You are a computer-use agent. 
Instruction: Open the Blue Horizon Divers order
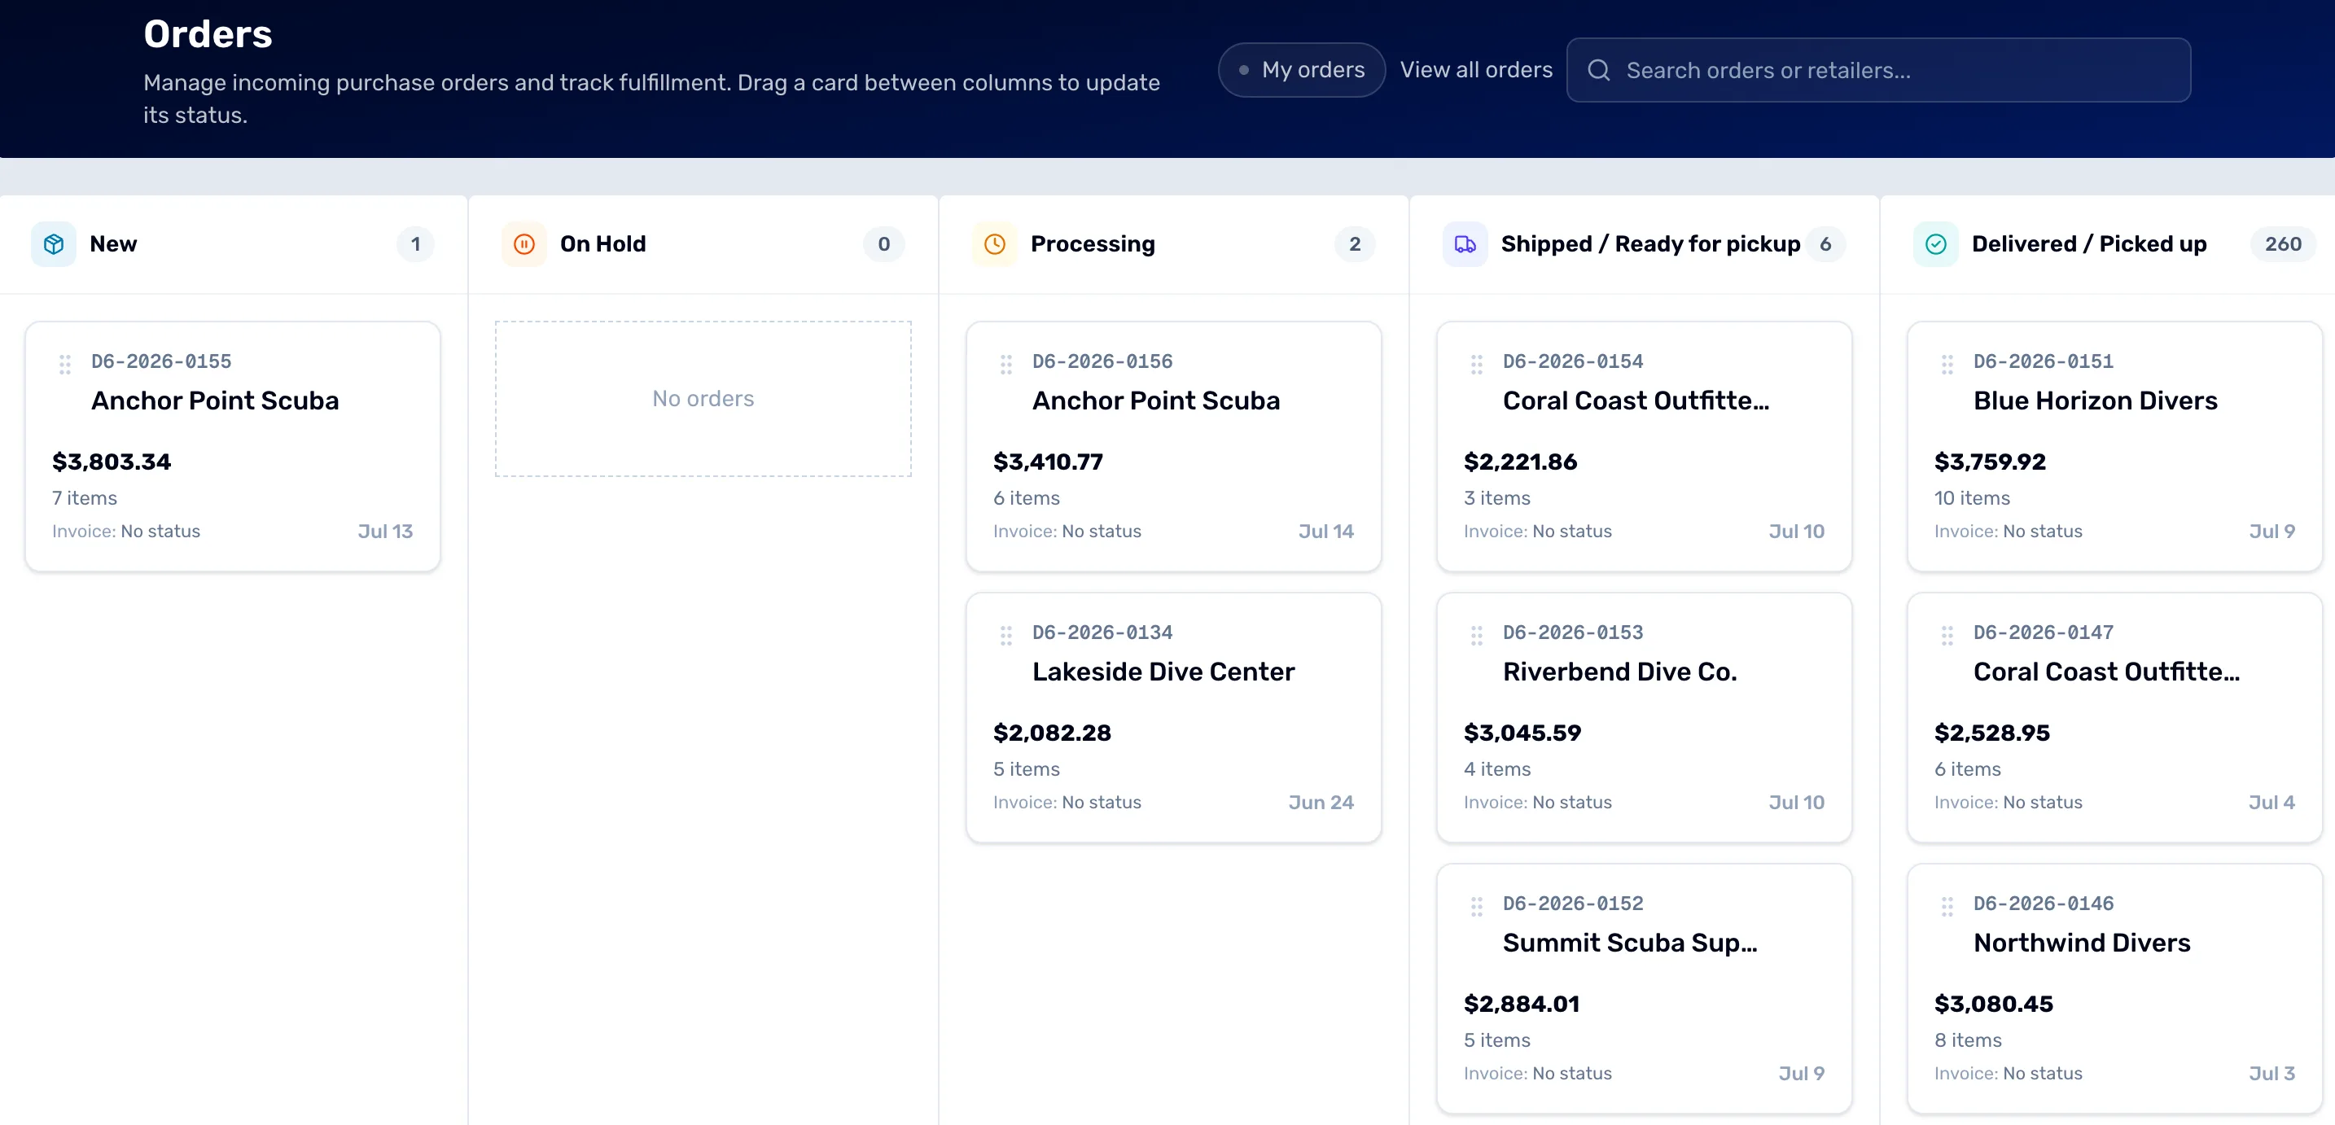pos(2114,446)
